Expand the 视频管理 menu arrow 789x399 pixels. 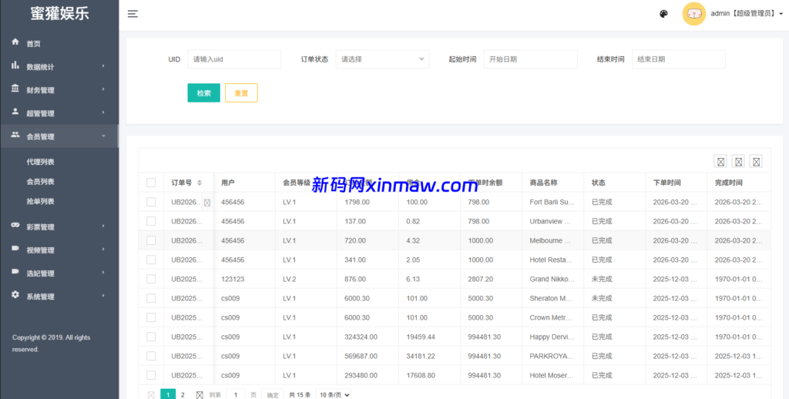103,249
